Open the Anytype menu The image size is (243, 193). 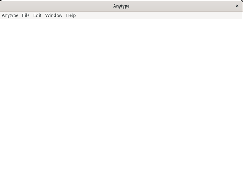[x=10, y=15]
